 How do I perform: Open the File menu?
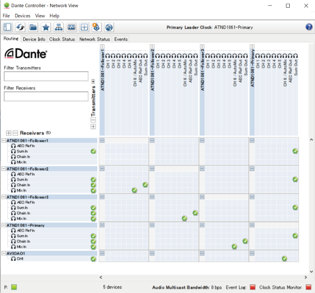pyautogui.click(x=6, y=16)
